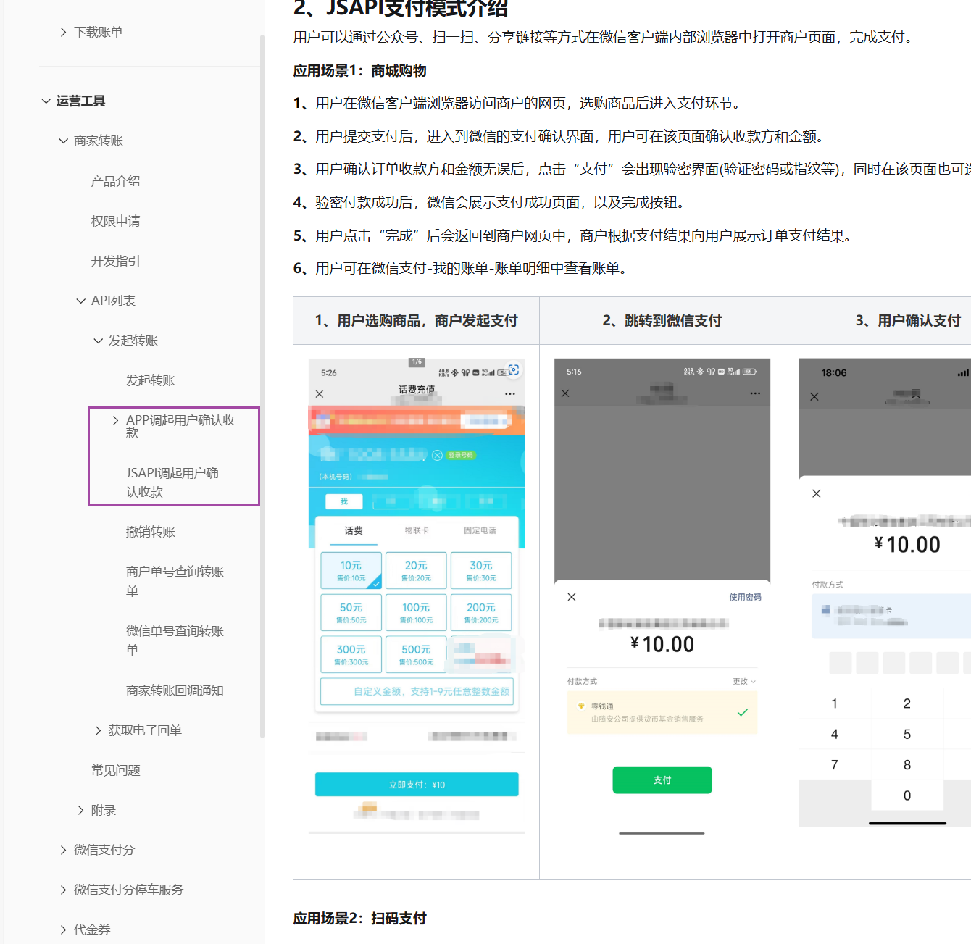Viewport: 971px width, 944px height.
Task: Expand the 附录 chevron
Action: tap(81, 810)
